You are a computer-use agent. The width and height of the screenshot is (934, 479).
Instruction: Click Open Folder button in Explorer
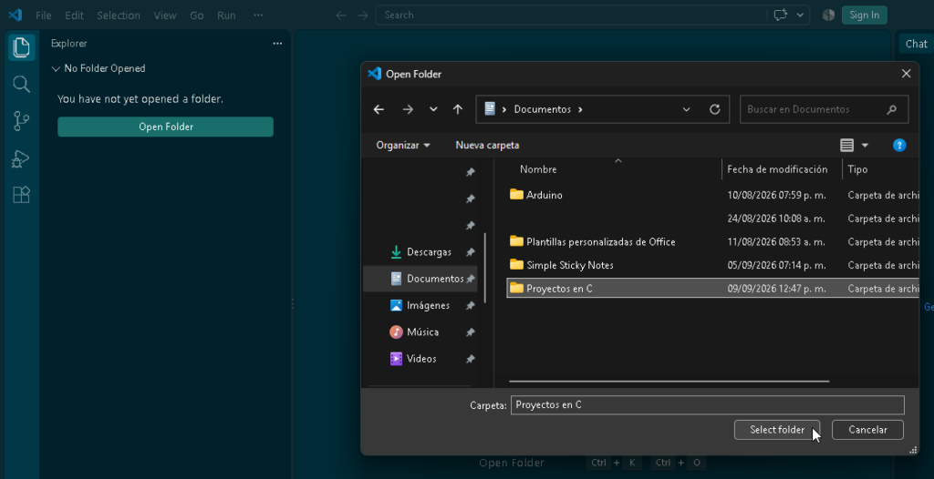pyautogui.click(x=166, y=127)
